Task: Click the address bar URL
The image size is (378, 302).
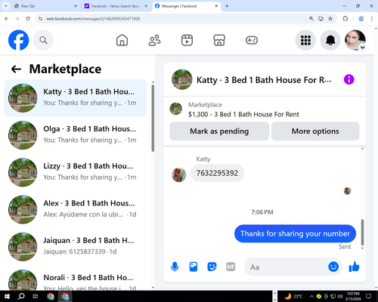Action: click(93, 19)
